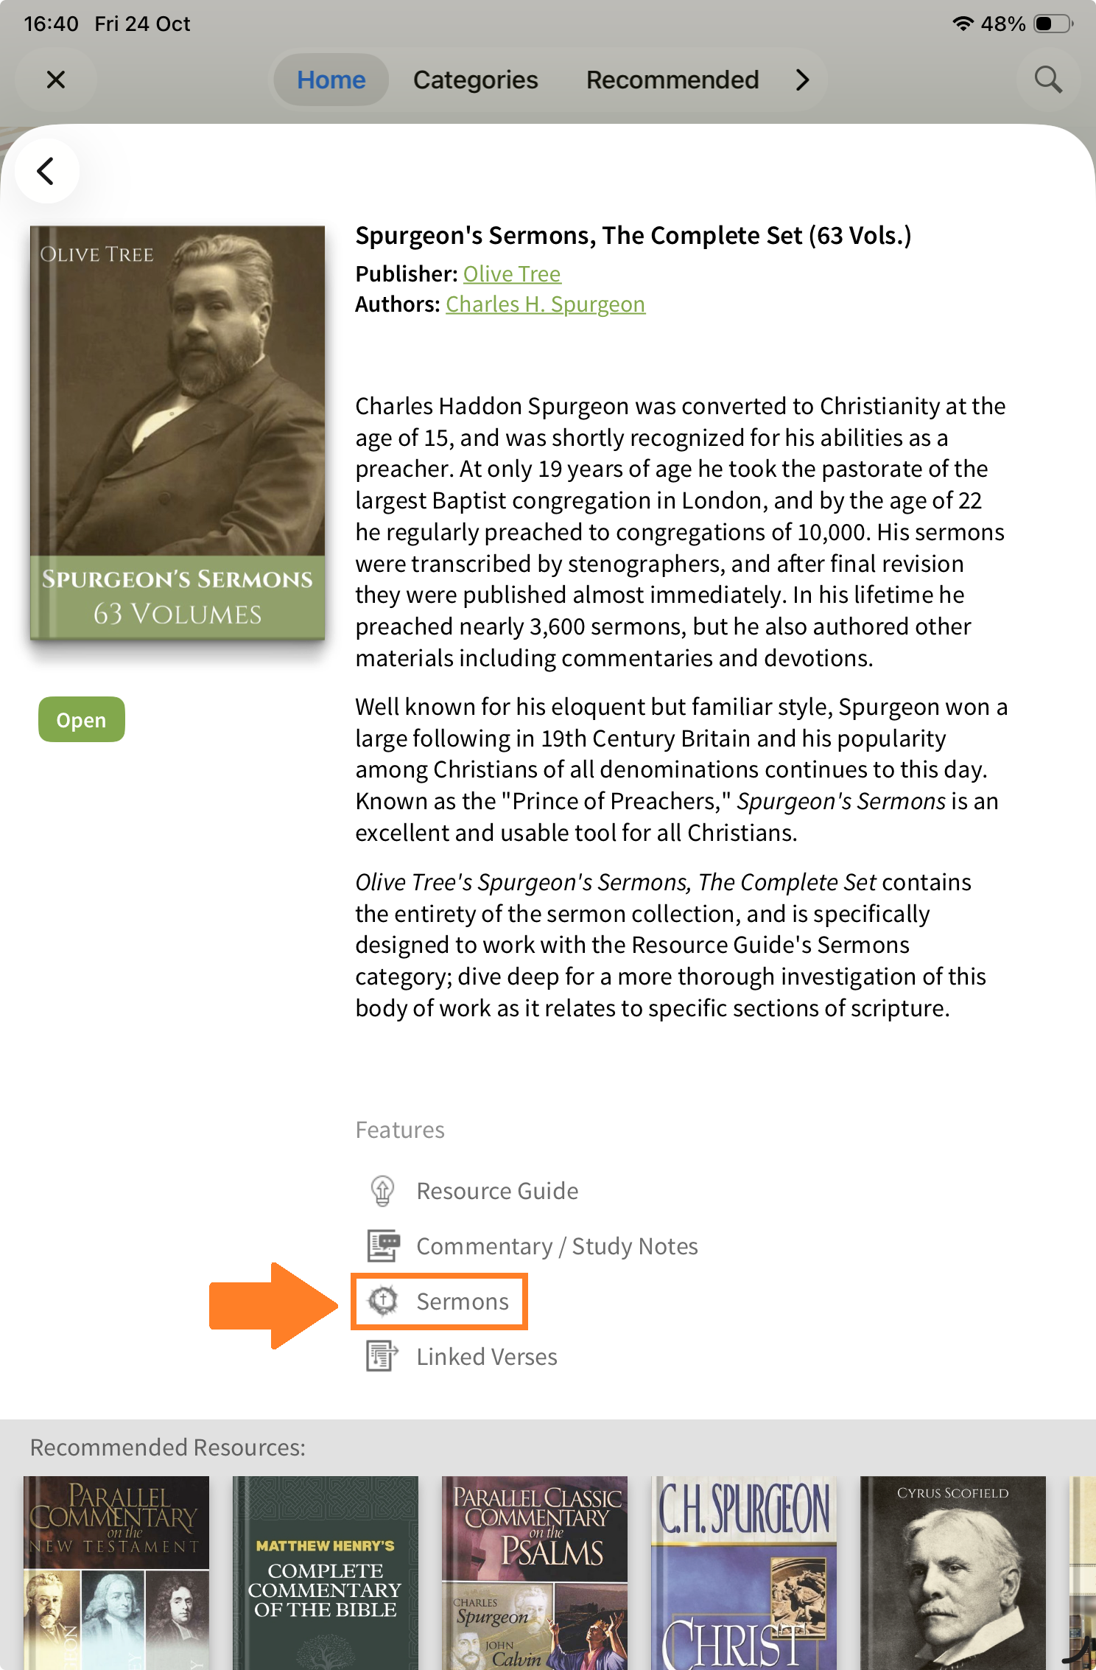Tap the battery status icon
The image size is (1096, 1670).
[1053, 24]
